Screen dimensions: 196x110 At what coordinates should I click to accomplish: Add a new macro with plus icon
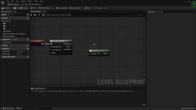tap(28, 46)
